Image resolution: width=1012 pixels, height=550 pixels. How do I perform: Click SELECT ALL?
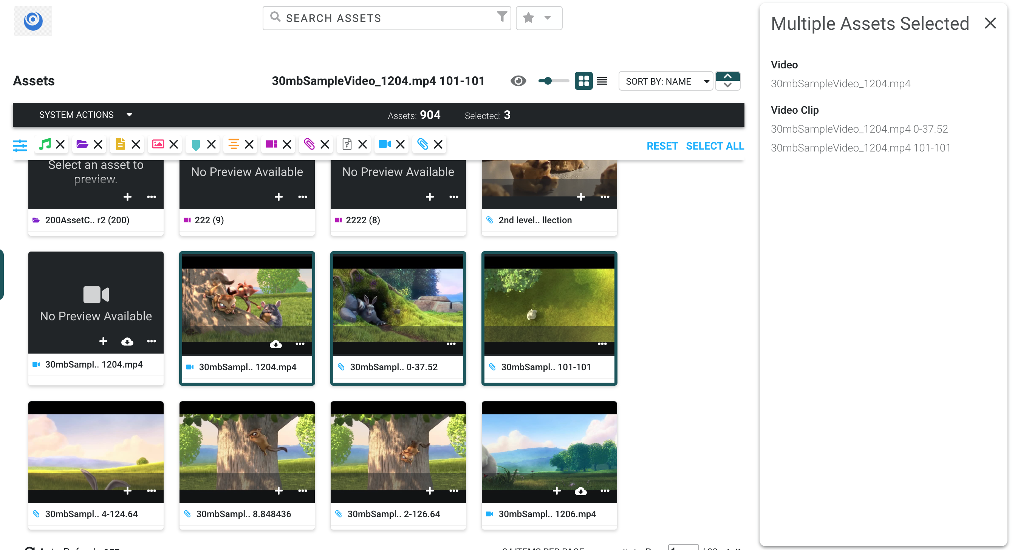(x=715, y=146)
